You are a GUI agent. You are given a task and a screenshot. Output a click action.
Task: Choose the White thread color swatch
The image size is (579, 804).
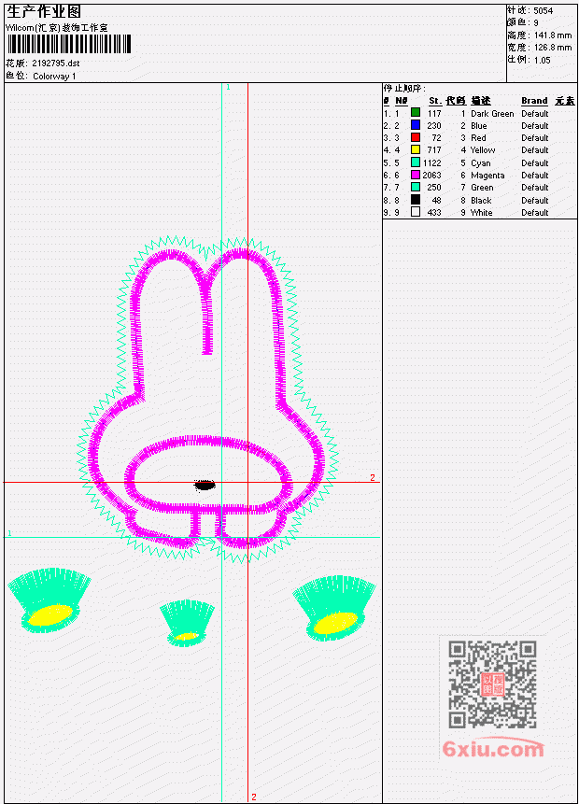coord(416,212)
